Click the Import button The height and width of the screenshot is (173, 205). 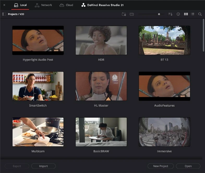tap(44, 166)
